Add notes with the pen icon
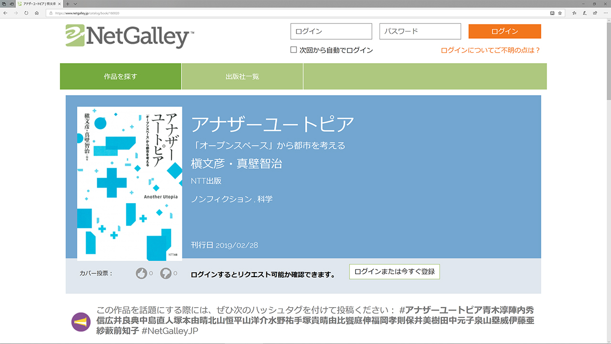 (x=584, y=13)
